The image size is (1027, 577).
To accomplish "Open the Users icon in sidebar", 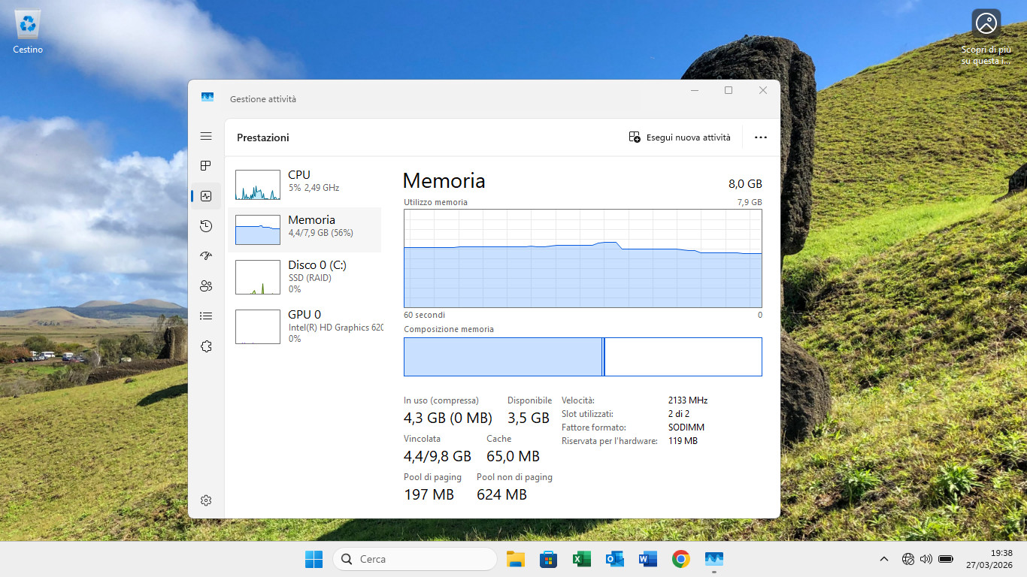I will pyautogui.click(x=206, y=286).
